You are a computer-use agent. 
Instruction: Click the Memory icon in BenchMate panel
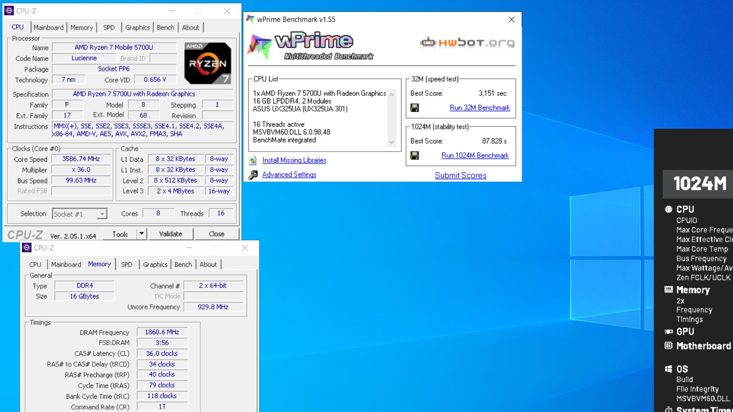pos(669,289)
